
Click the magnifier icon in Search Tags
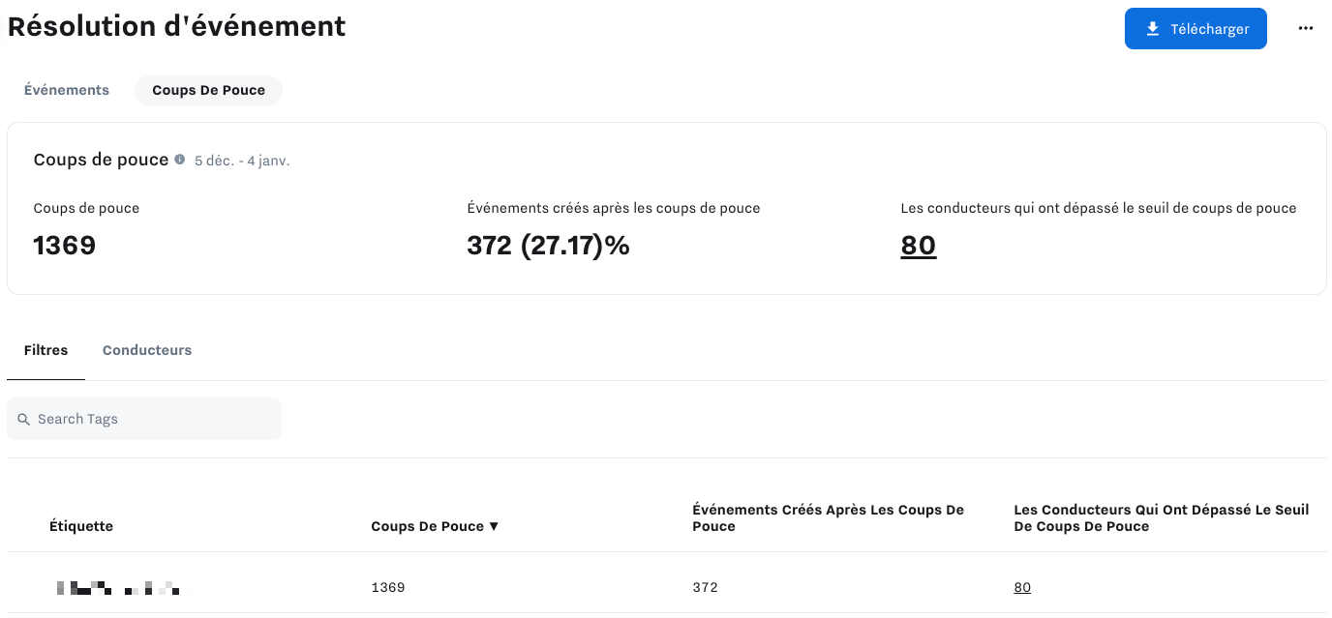tap(24, 420)
